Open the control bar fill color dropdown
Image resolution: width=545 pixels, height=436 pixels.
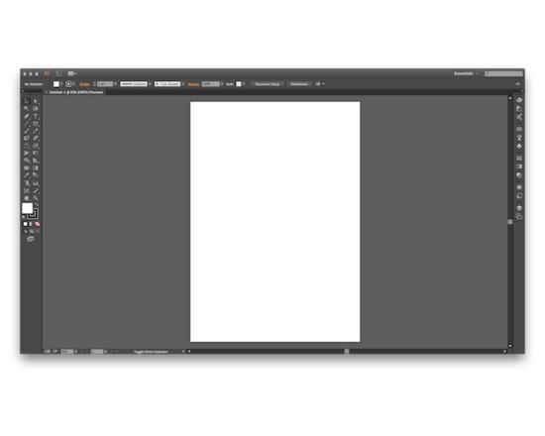(x=61, y=84)
